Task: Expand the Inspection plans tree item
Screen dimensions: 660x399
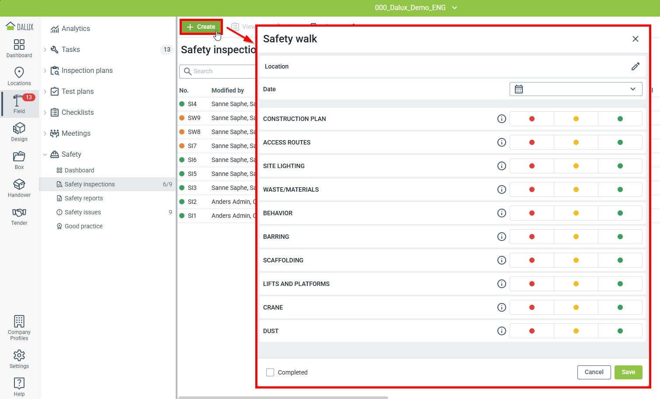Action: (x=45, y=71)
